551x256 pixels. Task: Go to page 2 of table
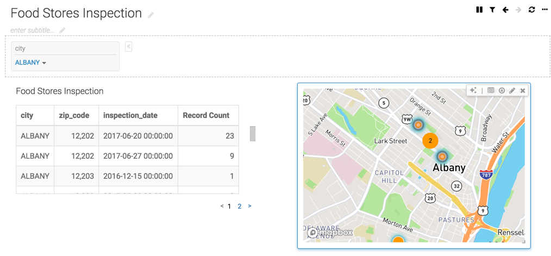239,207
